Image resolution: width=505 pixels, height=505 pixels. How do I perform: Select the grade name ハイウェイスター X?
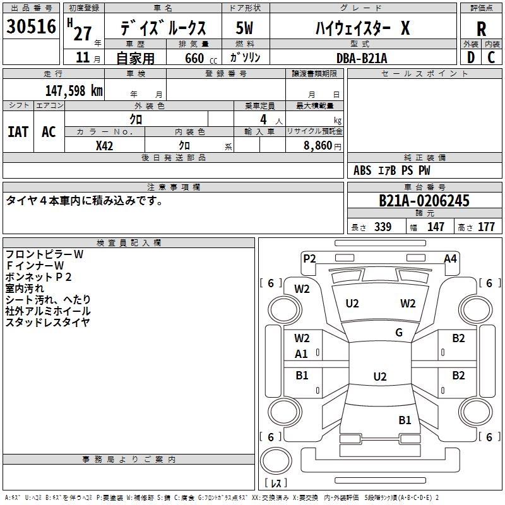coord(363,28)
